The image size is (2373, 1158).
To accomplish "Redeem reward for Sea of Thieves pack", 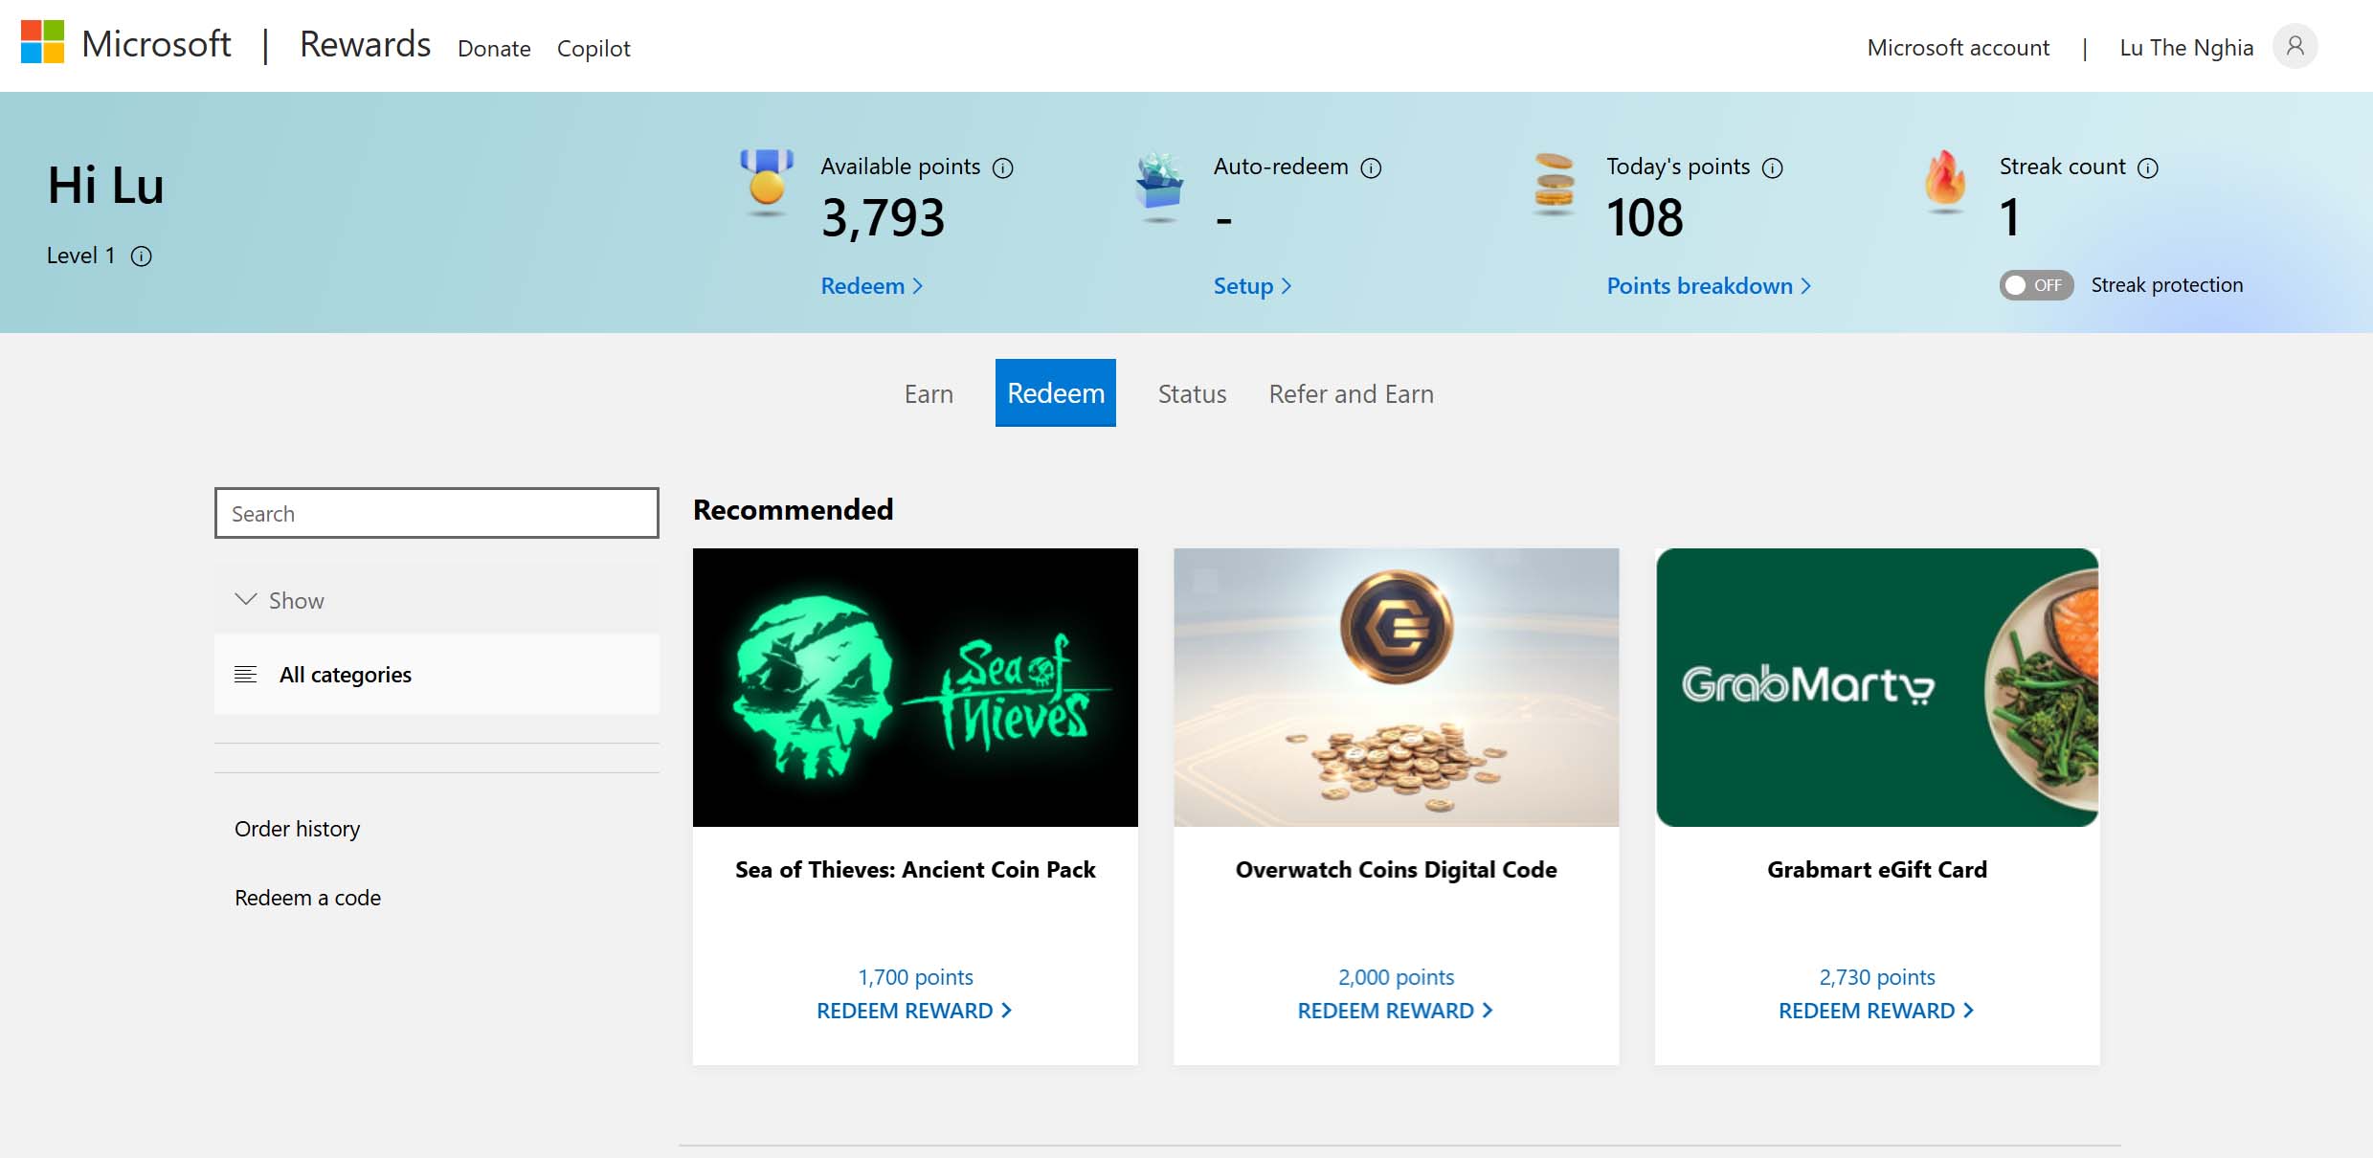I will tap(914, 1011).
